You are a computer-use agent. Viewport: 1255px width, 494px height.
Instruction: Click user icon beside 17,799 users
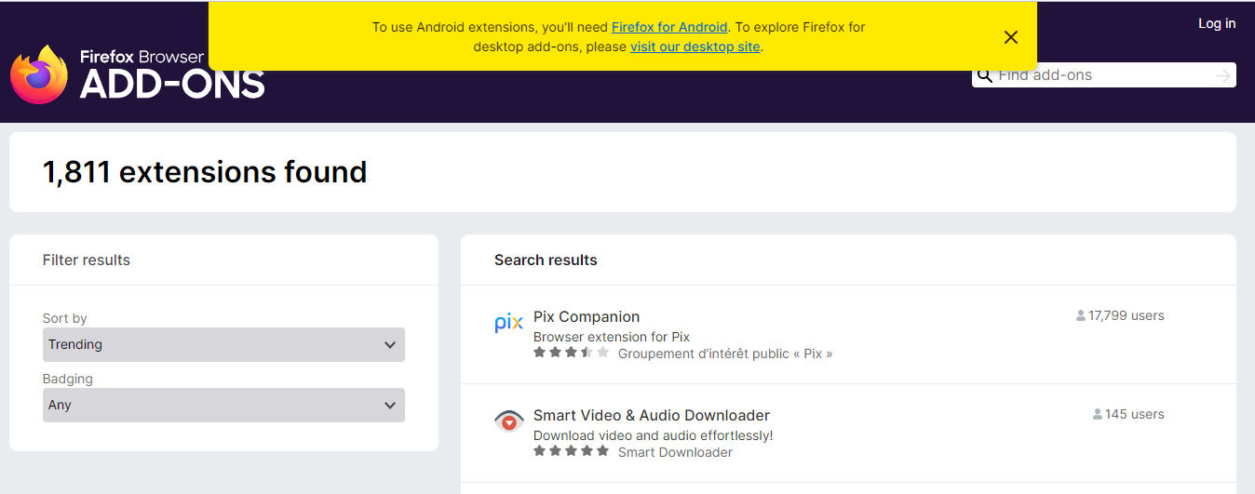1080,316
